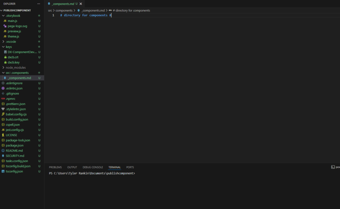Click the components breadcrumb segment

[64, 11]
